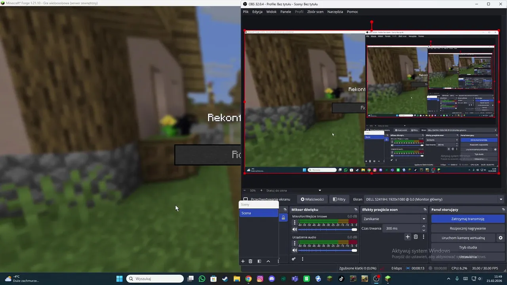The height and width of the screenshot is (285, 507).
Task: Click Czas trwania 300 ms field
Action: tap(402, 228)
